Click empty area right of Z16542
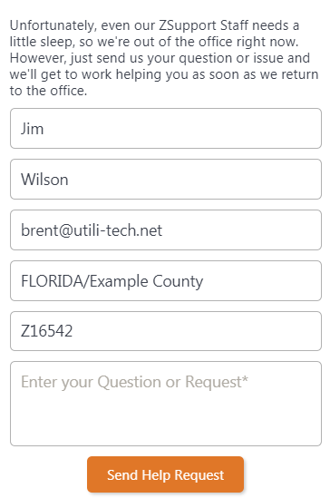This screenshot has width=330, height=498. pos(197,331)
